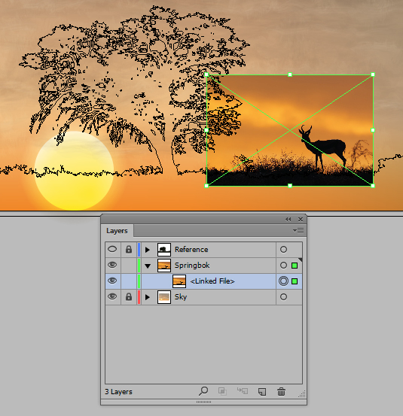The image size is (403, 416).
Task: Hide the Springbok layer
Action: click(x=112, y=265)
